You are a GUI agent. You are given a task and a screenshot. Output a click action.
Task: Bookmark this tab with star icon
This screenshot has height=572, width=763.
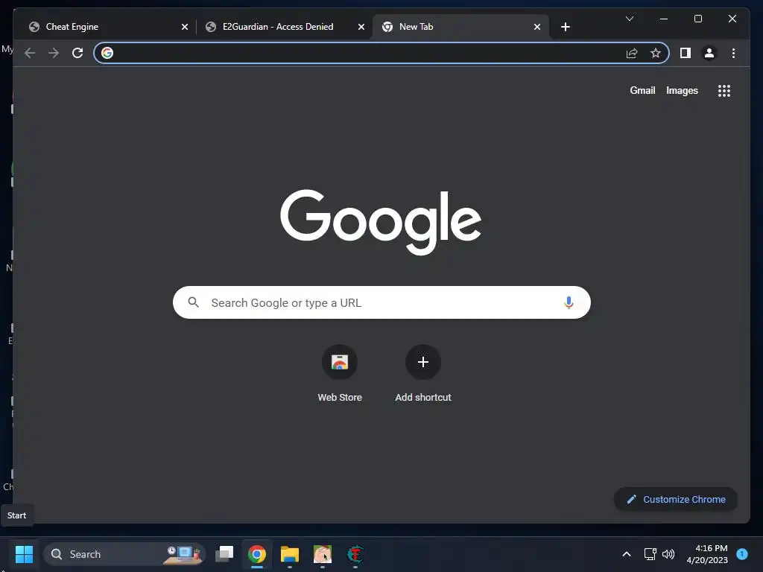coord(656,53)
